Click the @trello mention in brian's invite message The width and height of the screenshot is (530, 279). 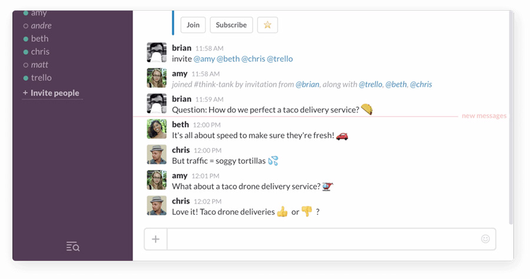tap(280, 59)
